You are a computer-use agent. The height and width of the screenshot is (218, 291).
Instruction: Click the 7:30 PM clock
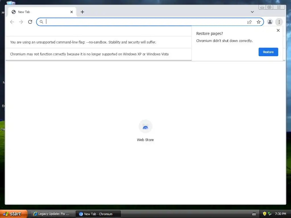pos(280,214)
